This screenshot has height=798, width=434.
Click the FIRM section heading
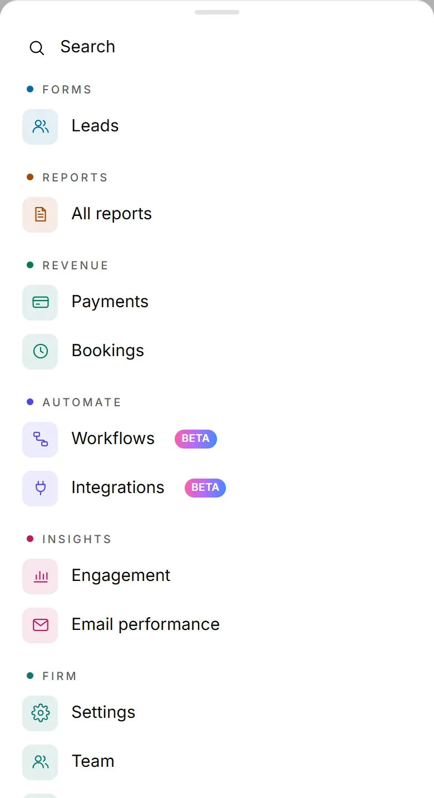[60, 676]
